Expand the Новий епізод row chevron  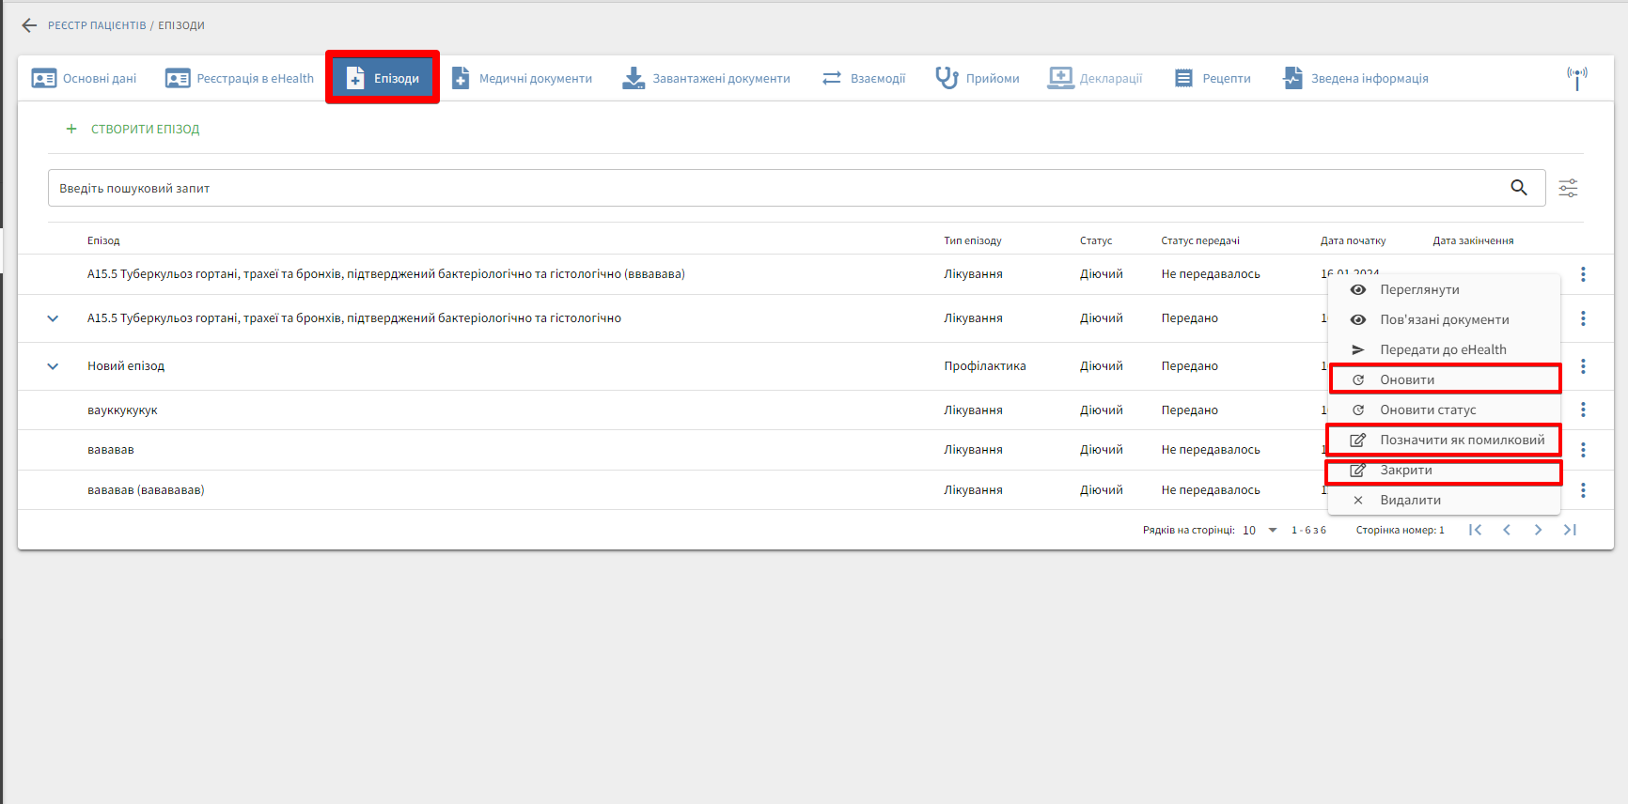click(x=53, y=366)
